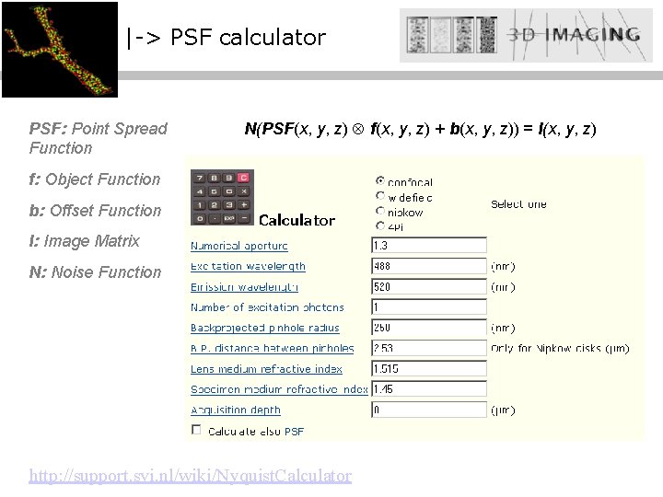The height and width of the screenshot is (497, 663).
Task: Click the calculator icon image
Action: coord(223,197)
